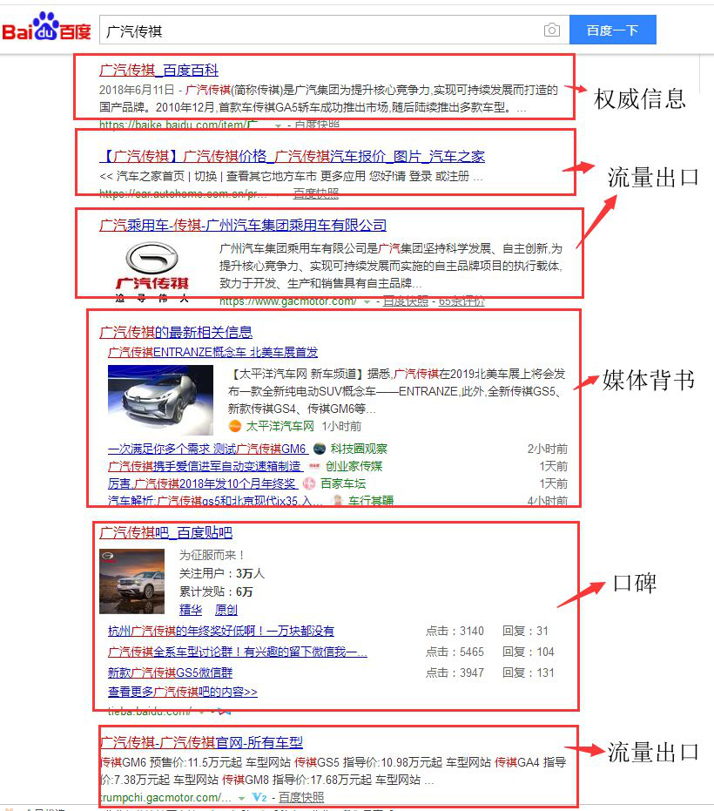The image size is (714, 811).
Task: Open 新款广汽传祺GS5微信群 post
Action: coord(170,672)
